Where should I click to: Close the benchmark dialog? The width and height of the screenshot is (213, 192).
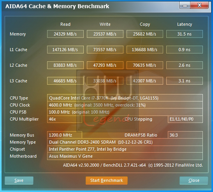194,180
